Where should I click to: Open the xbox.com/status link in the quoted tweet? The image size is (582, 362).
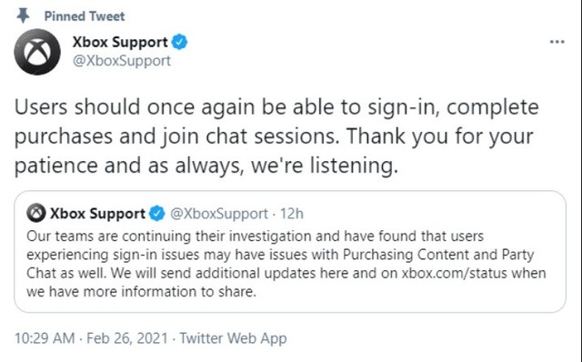455,273
